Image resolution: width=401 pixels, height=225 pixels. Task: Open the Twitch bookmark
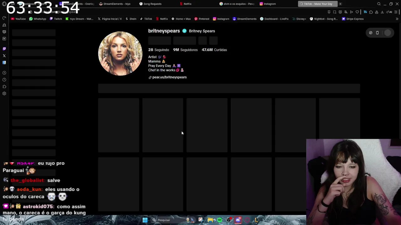(x=56, y=19)
